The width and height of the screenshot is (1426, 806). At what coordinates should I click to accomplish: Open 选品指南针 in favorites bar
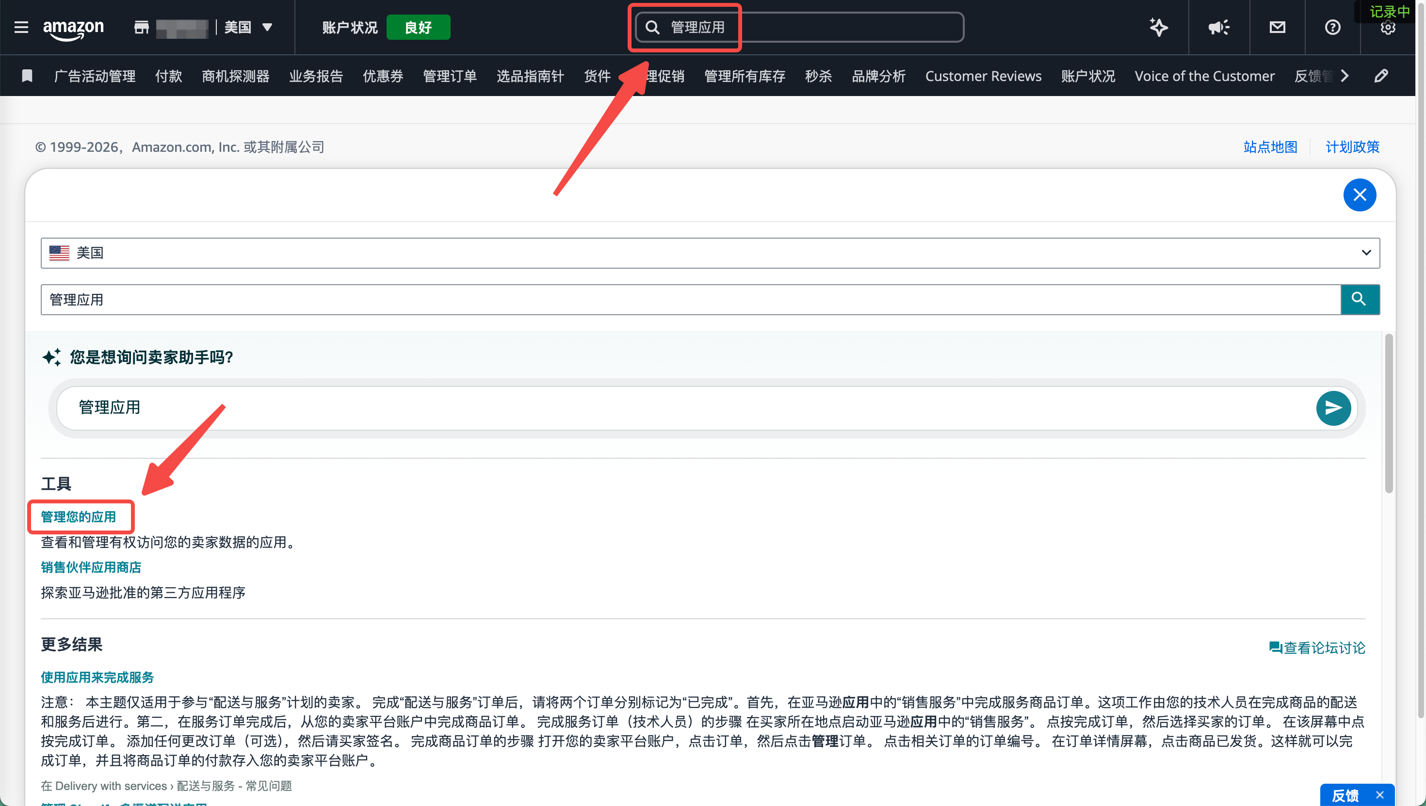tap(530, 77)
